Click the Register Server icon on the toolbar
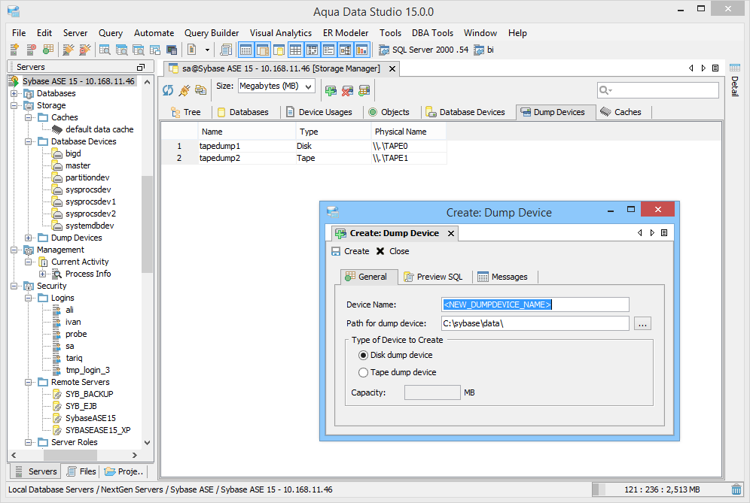 point(13,49)
